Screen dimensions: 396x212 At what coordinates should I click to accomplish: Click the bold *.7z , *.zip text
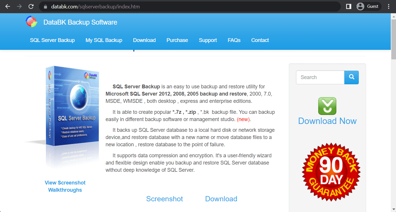coord(184,112)
